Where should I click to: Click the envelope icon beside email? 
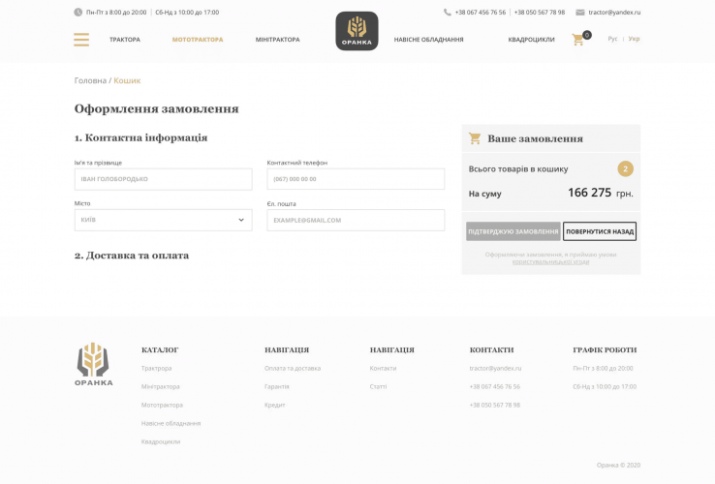click(x=579, y=13)
